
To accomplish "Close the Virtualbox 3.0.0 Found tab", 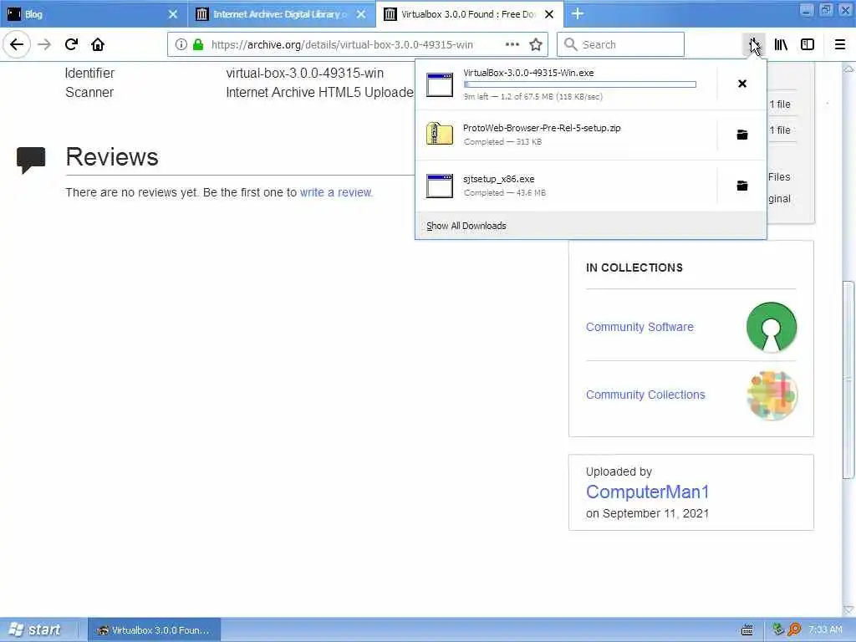I will click(x=550, y=14).
